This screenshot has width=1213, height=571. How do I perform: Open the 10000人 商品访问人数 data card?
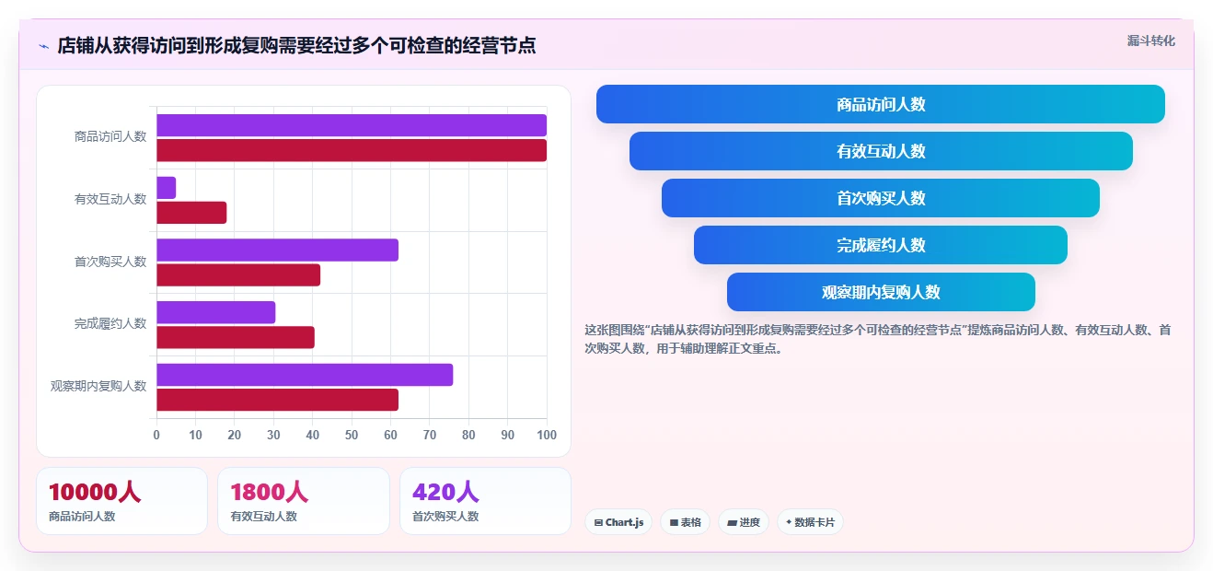(x=121, y=501)
